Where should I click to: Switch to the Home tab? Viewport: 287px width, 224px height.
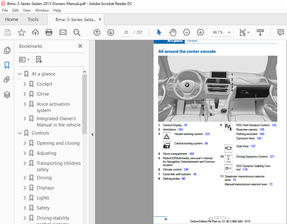point(12,20)
